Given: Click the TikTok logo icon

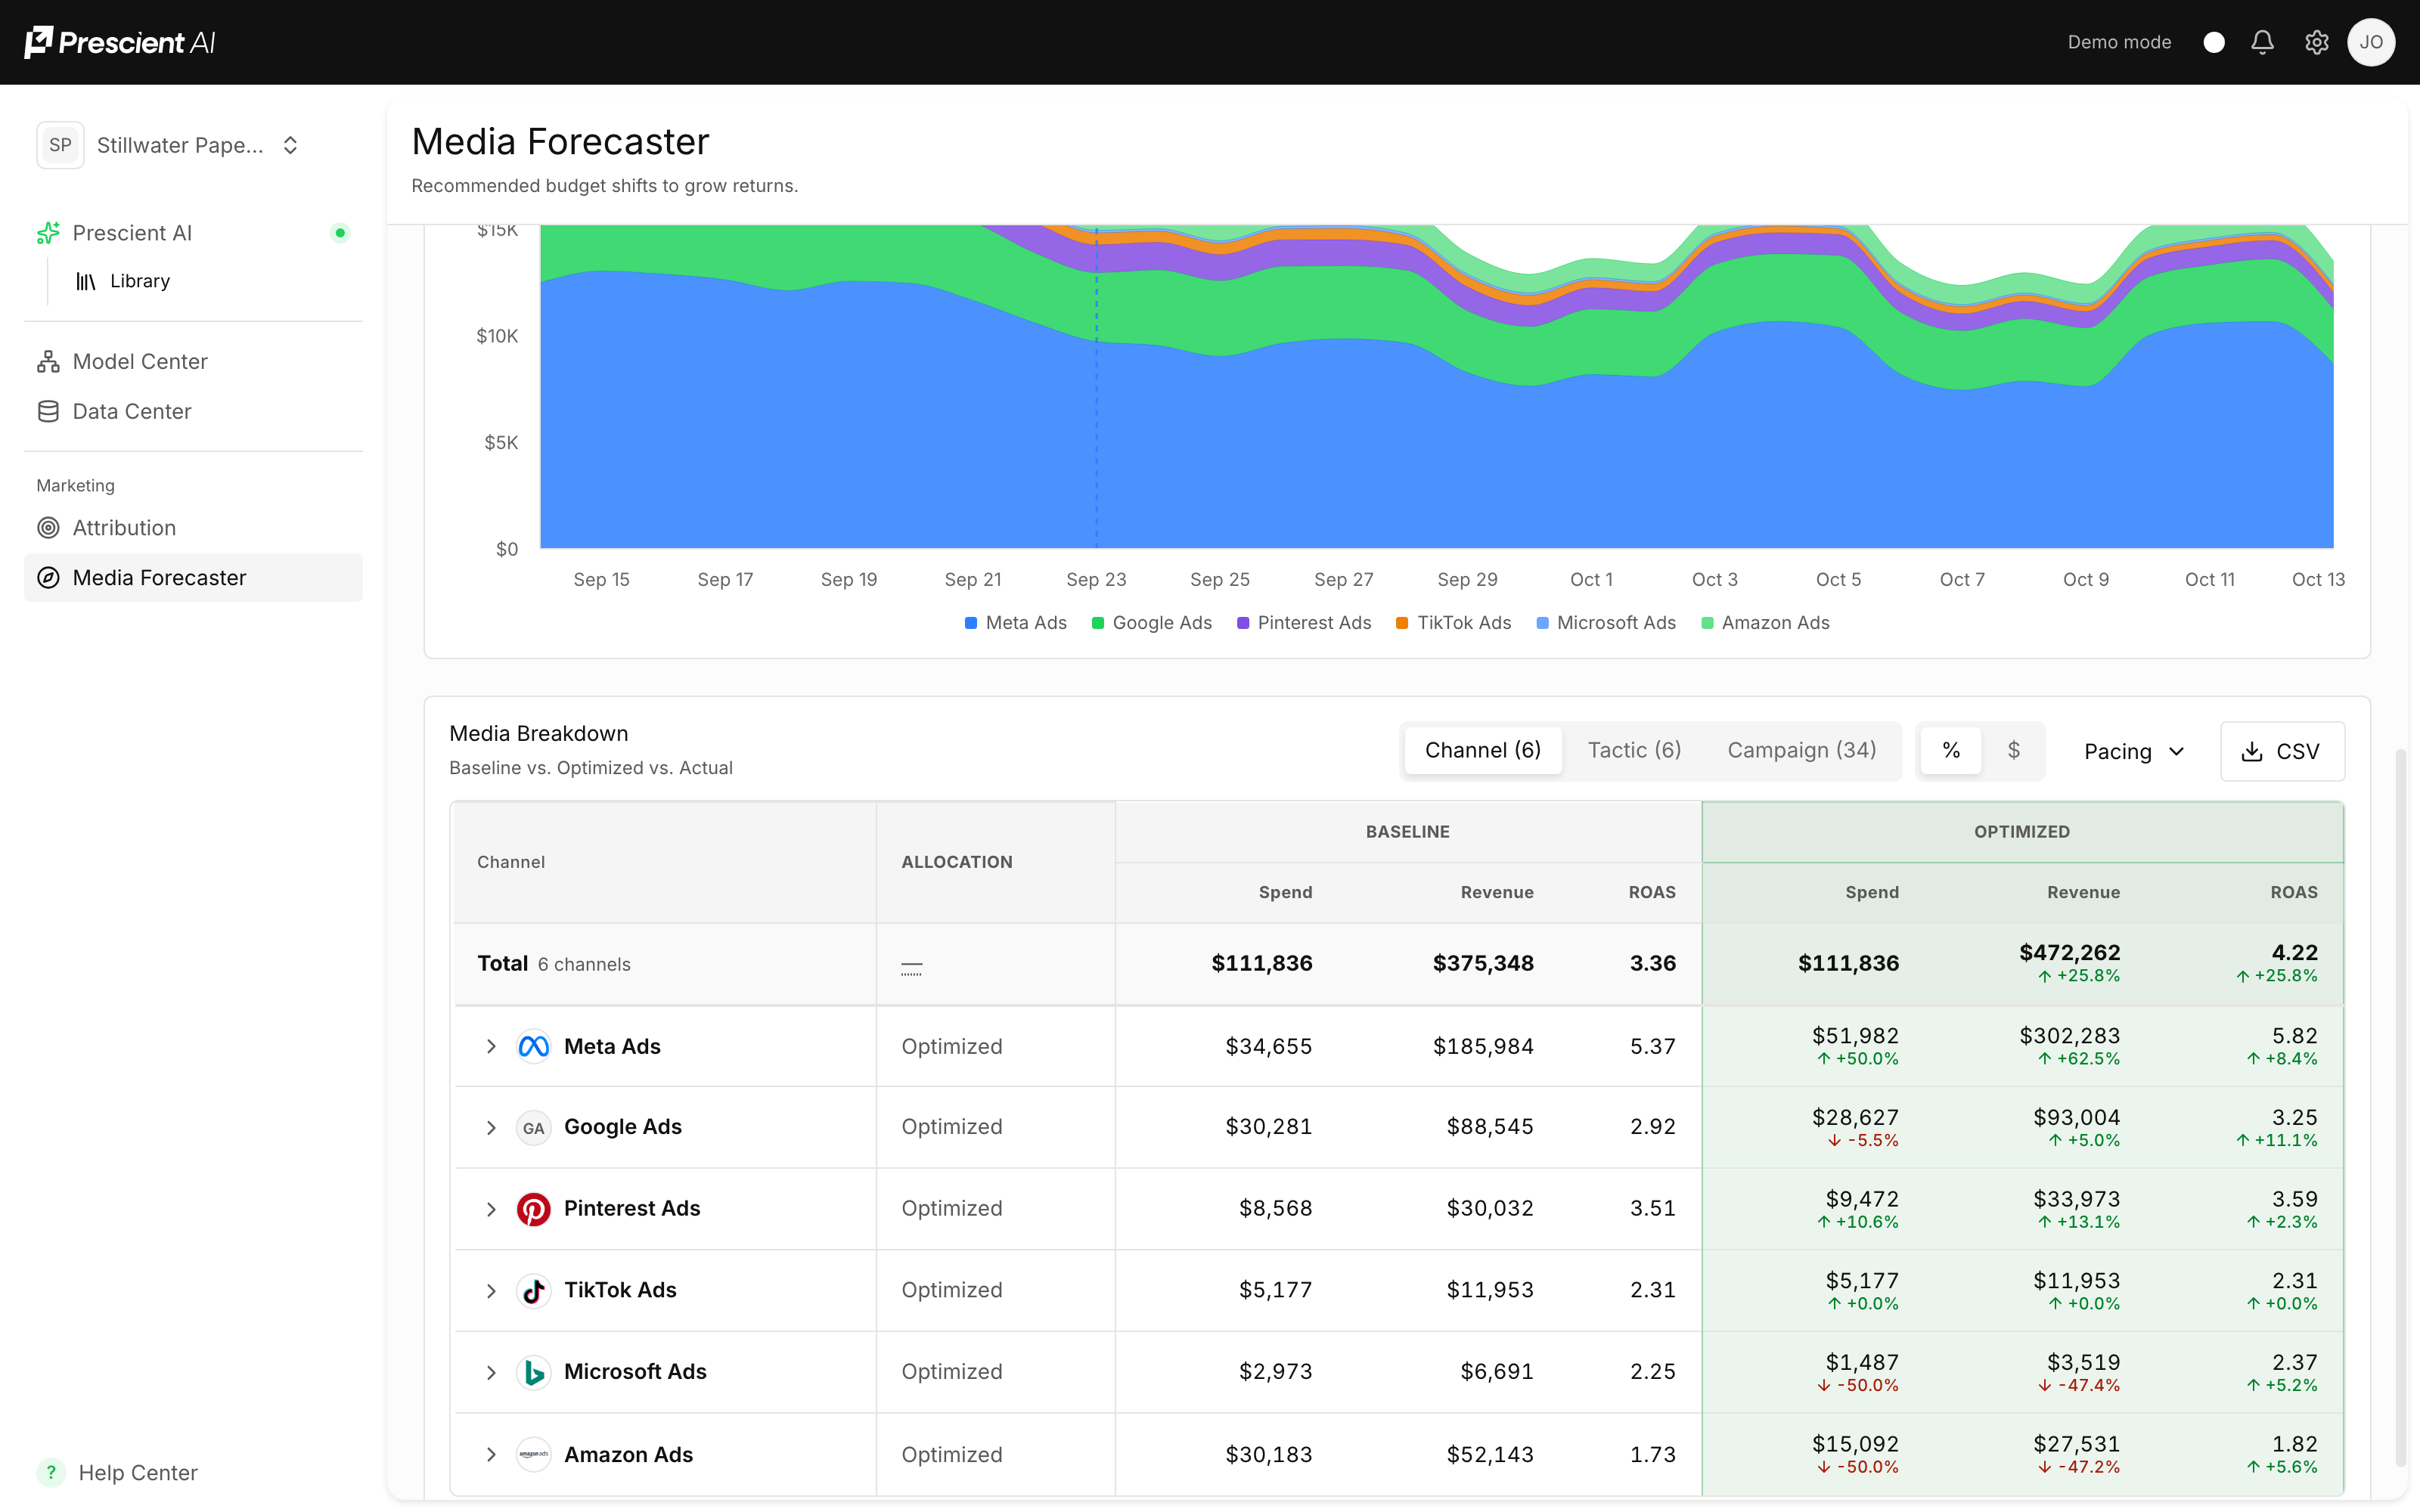Looking at the screenshot, I should pyautogui.click(x=533, y=1291).
